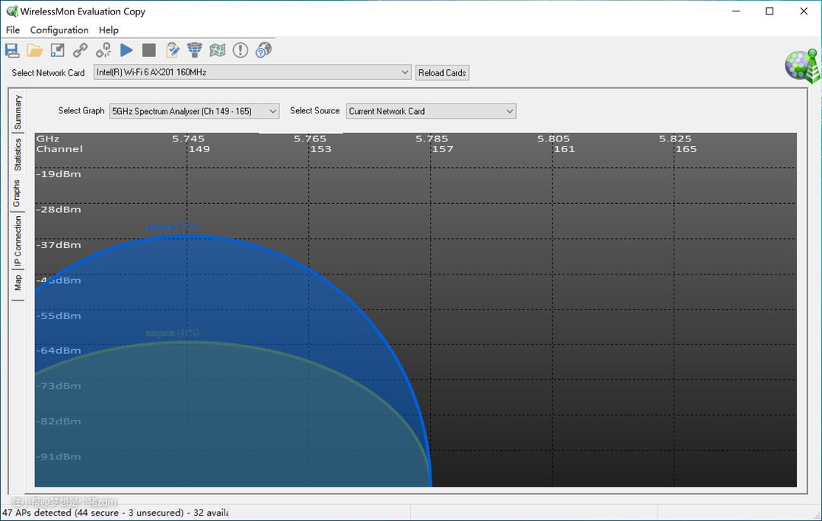Switch to the Statistics side tab
The width and height of the screenshot is (822, 521).
tap(18, 154)
